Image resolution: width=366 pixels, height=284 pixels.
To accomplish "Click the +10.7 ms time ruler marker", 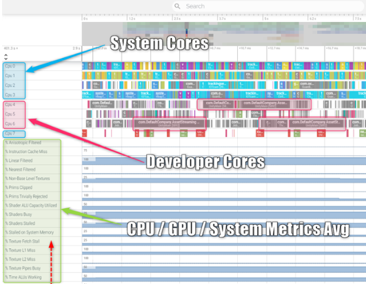I will click(x=245, y=48).
